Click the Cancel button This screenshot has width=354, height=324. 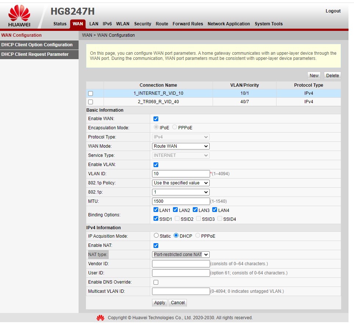(178, 303)
